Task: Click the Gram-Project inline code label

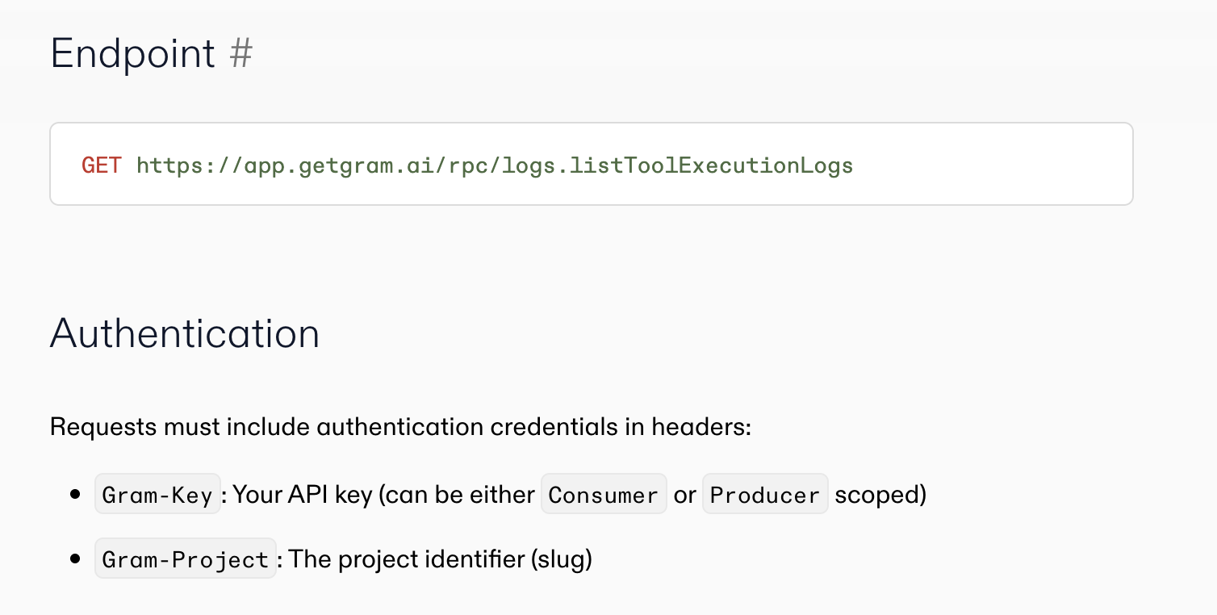Action: click(186, 559)
